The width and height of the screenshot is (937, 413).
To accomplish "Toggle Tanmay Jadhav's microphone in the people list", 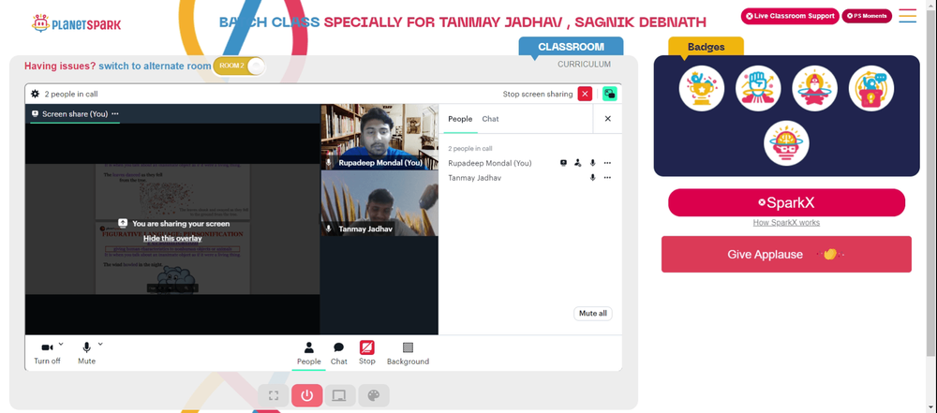I will (593, 178).
